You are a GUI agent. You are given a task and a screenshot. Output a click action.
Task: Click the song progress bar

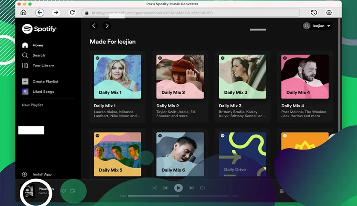178,196
